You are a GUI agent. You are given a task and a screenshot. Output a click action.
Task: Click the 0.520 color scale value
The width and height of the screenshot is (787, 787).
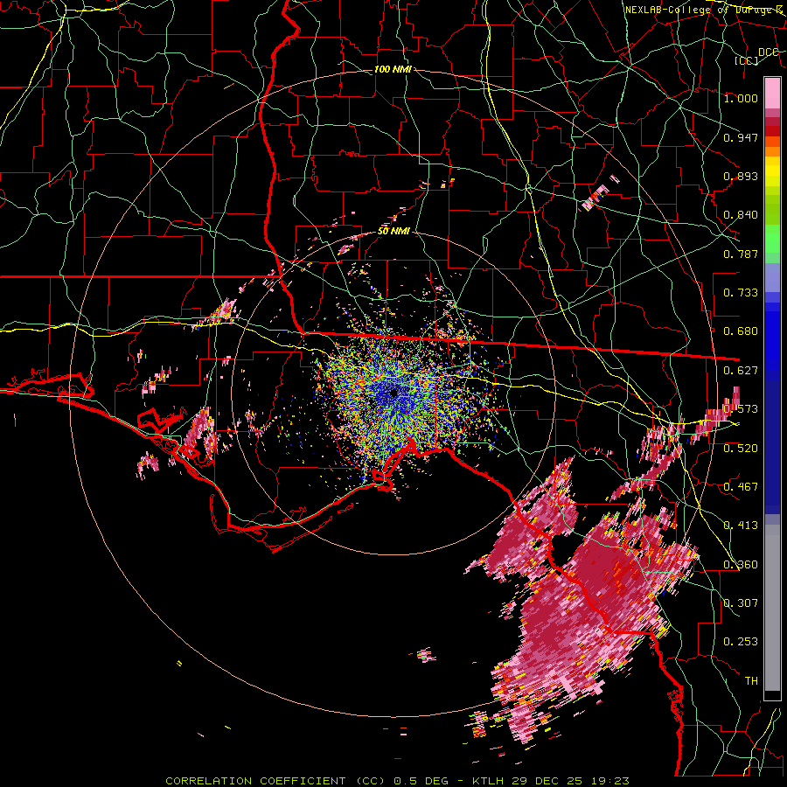point(741,448)
